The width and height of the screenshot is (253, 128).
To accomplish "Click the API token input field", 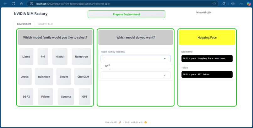I will (207, 74).
